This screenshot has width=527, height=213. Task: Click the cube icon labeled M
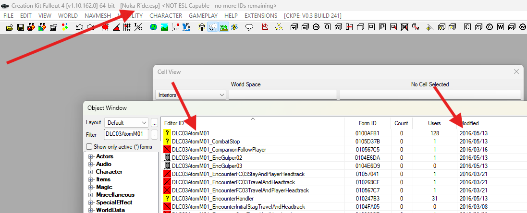[x=305, y=27]
